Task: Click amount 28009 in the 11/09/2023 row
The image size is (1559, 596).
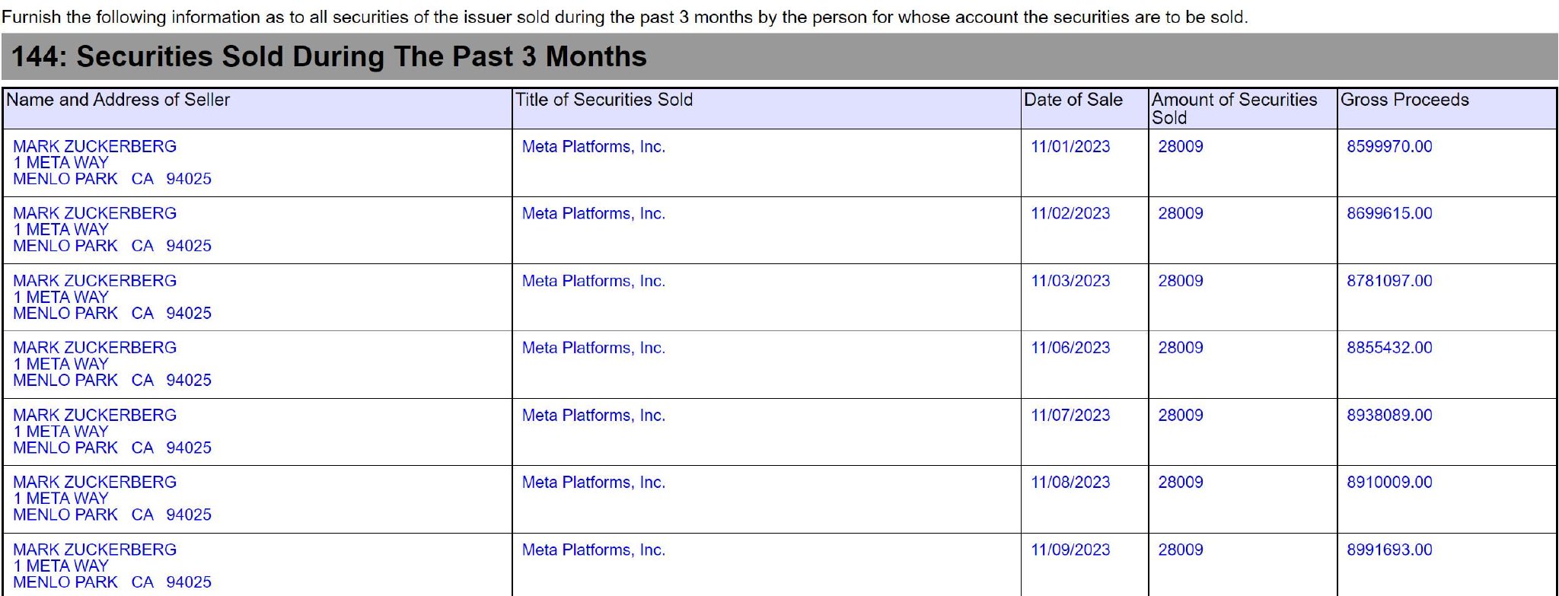Action: pyautogui.click(x=1181, y=550)
